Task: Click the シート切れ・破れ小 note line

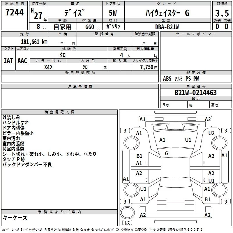Action: tap(49, 154)
